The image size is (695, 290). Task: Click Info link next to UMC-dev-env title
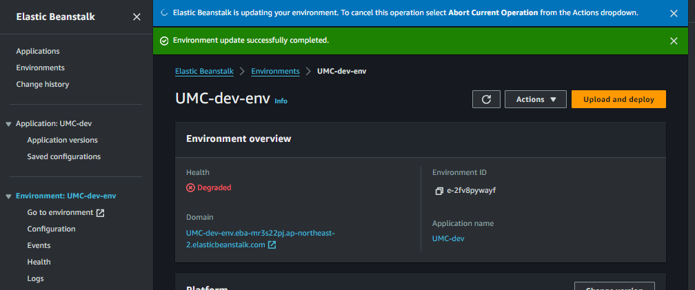(x=281, y=101)
